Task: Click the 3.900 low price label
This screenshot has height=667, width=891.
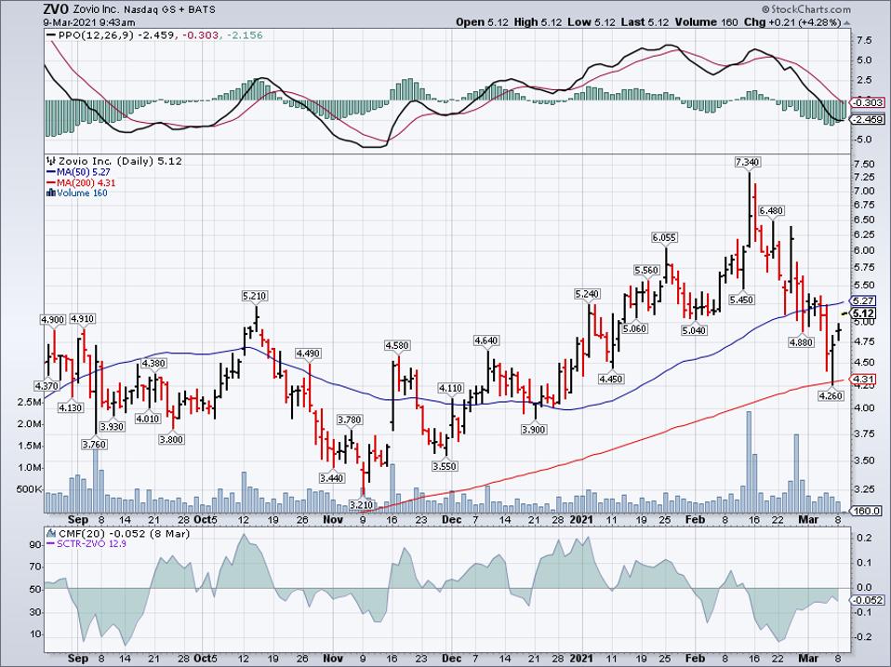Action: tap(534, 430)
